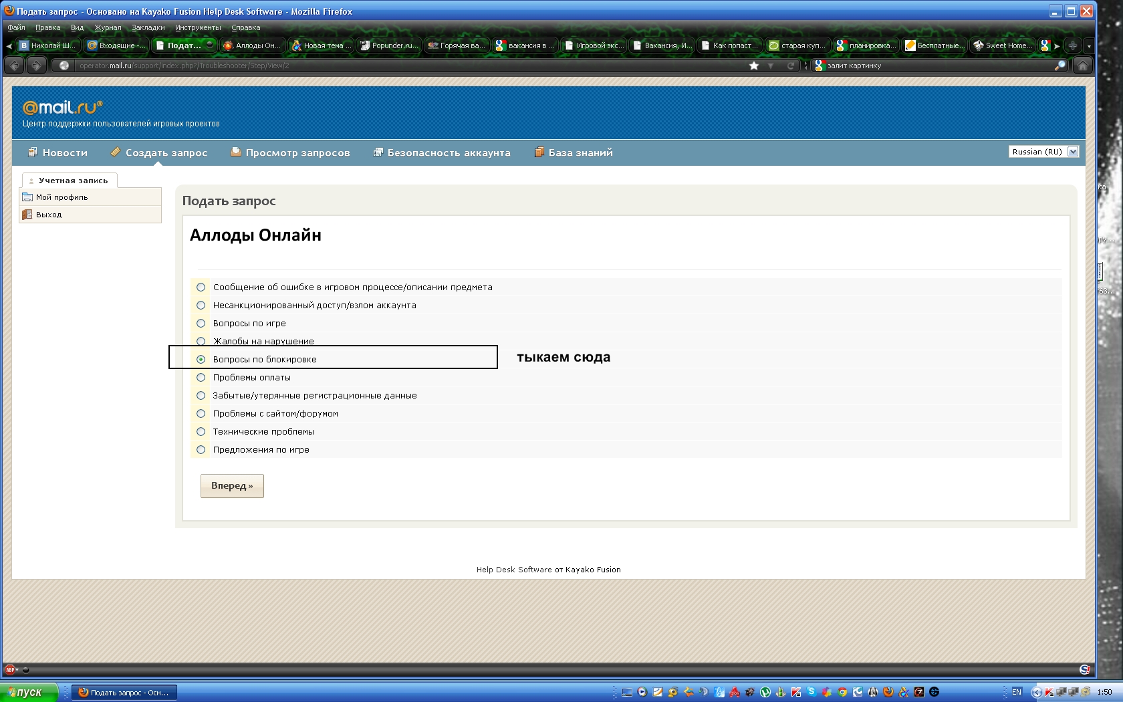Click the EN language indicator
The height and width of the screenshot is (702, 1123).
tap(1016, 692)
